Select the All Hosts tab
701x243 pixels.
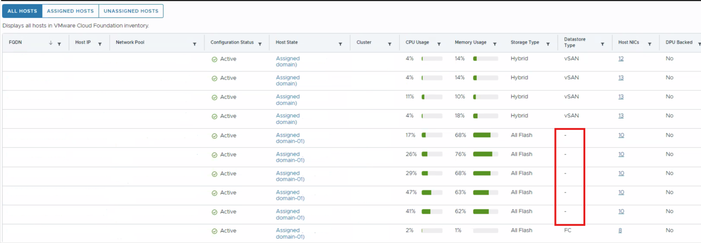point(22,11)
